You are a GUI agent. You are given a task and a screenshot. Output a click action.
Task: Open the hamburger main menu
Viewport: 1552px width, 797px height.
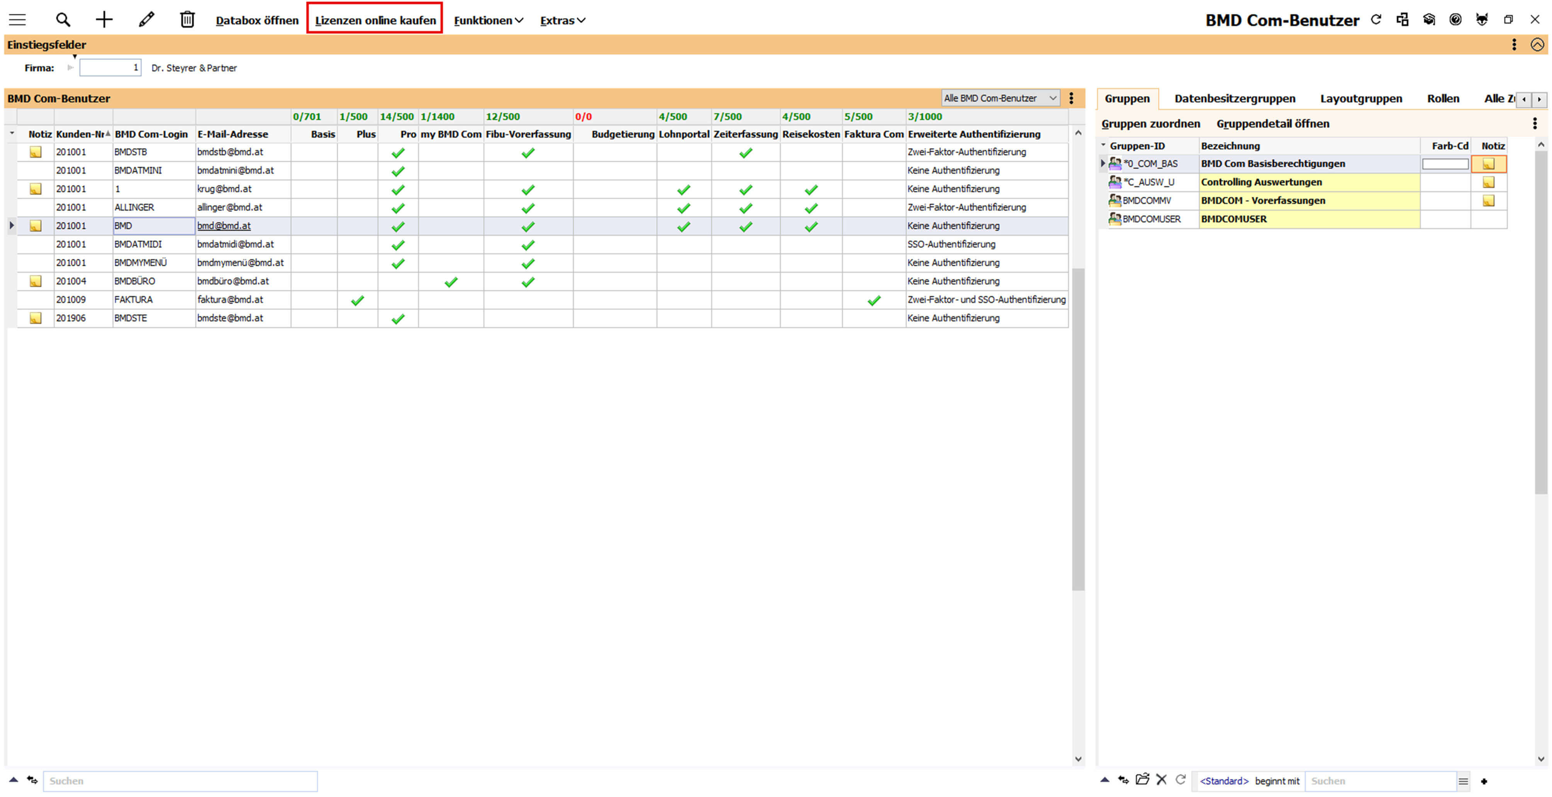click(x=17, y=20)
